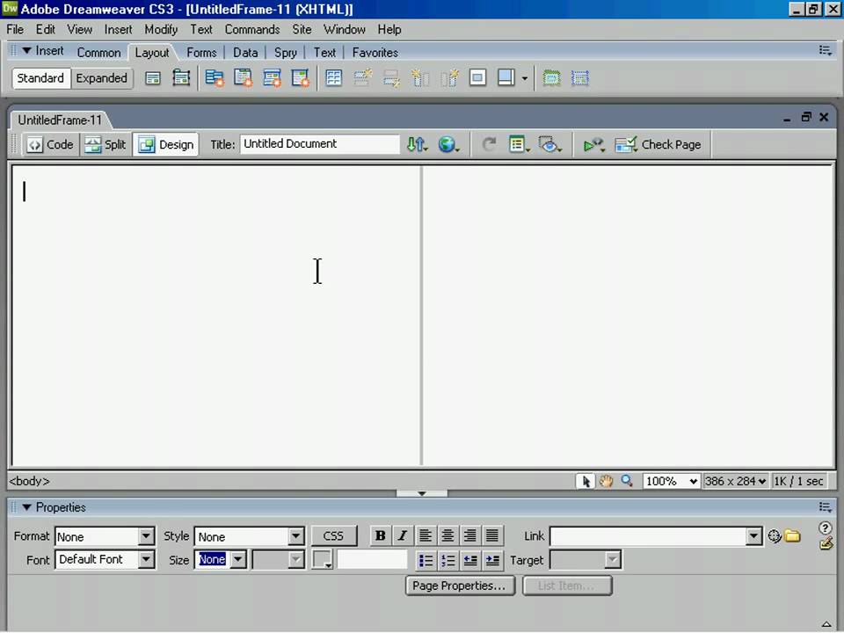Switch to Split view
844x633 pixels.
click(105, 144)
